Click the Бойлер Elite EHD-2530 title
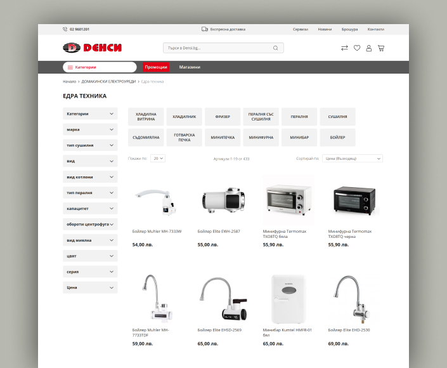447x368 pixels. [x=349, y=330]
